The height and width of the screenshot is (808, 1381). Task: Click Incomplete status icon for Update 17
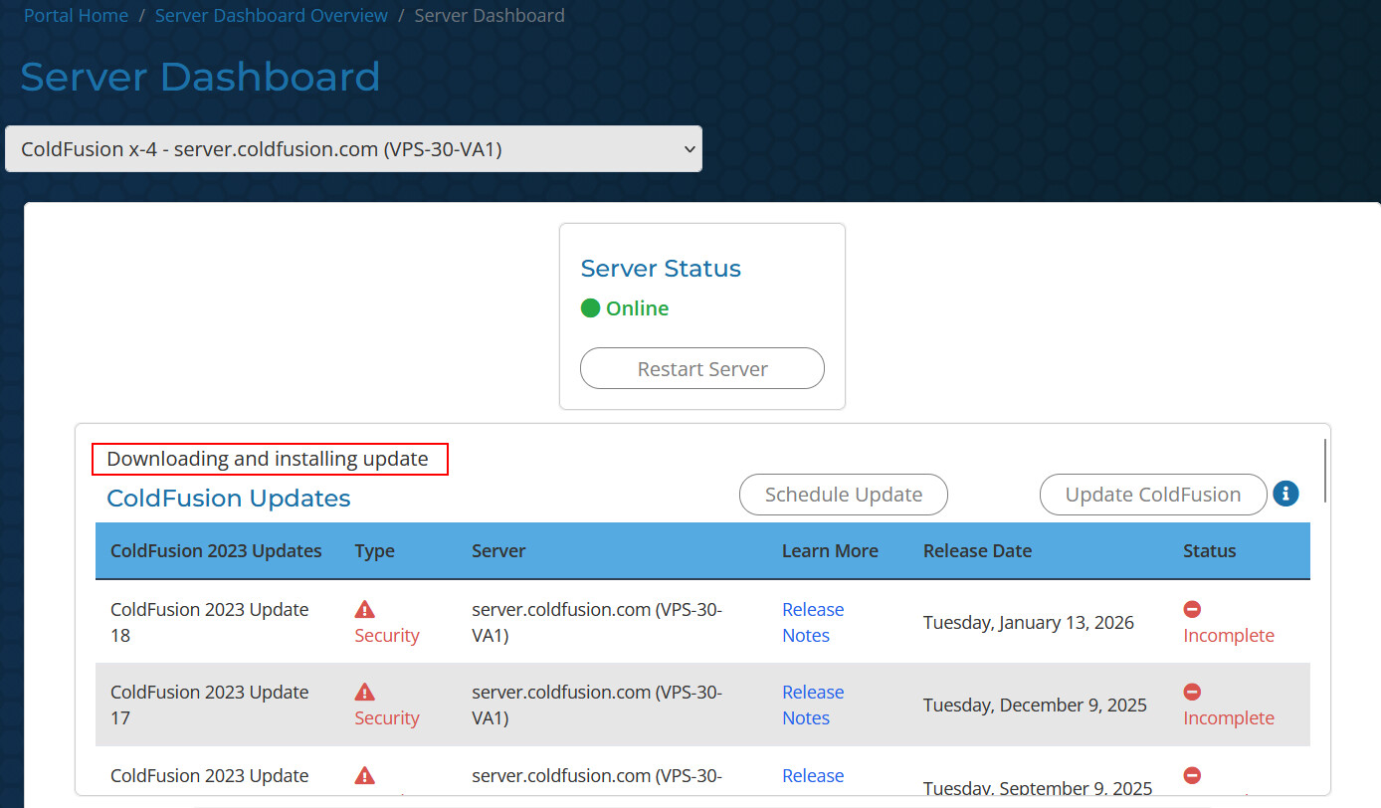(x=1192, y=692)
